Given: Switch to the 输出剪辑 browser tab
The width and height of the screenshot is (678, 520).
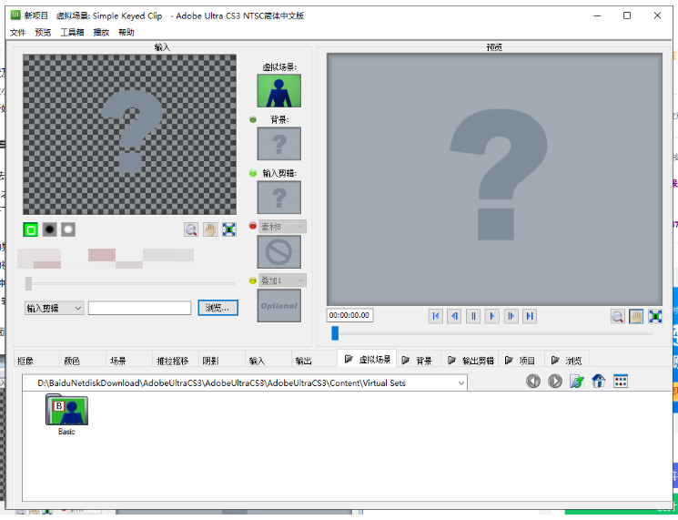Looking at the screenshot, I should tap(471, 361).
